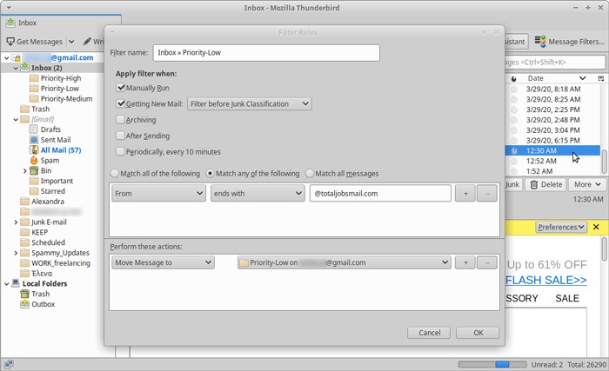Open Filter before Junk Classification dropdown
Image resolution: width=609 pixels, height=371 pixels.
click(250, 103)
